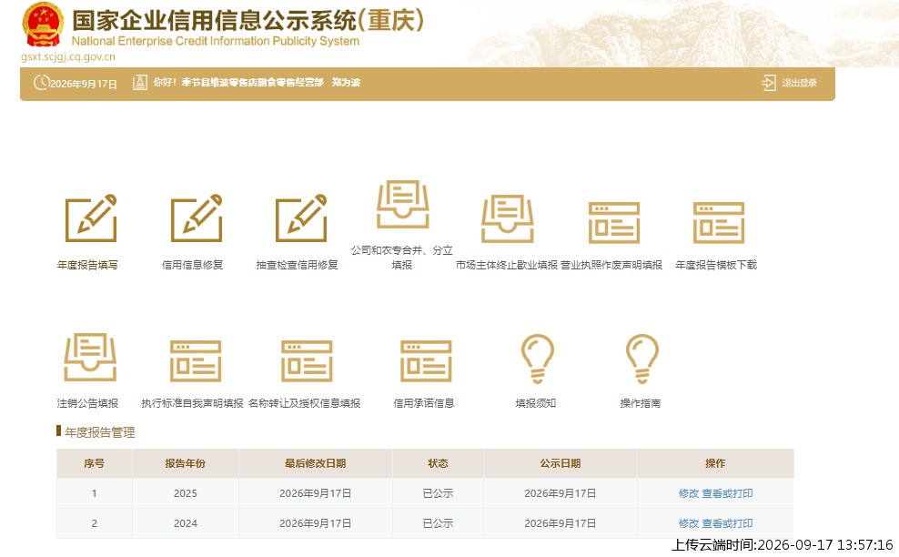Image resolution: width=899 pixels, height=557 pixels.
Task: Click 修改 for the 2024 report
Action: click(x=689, y=523)
